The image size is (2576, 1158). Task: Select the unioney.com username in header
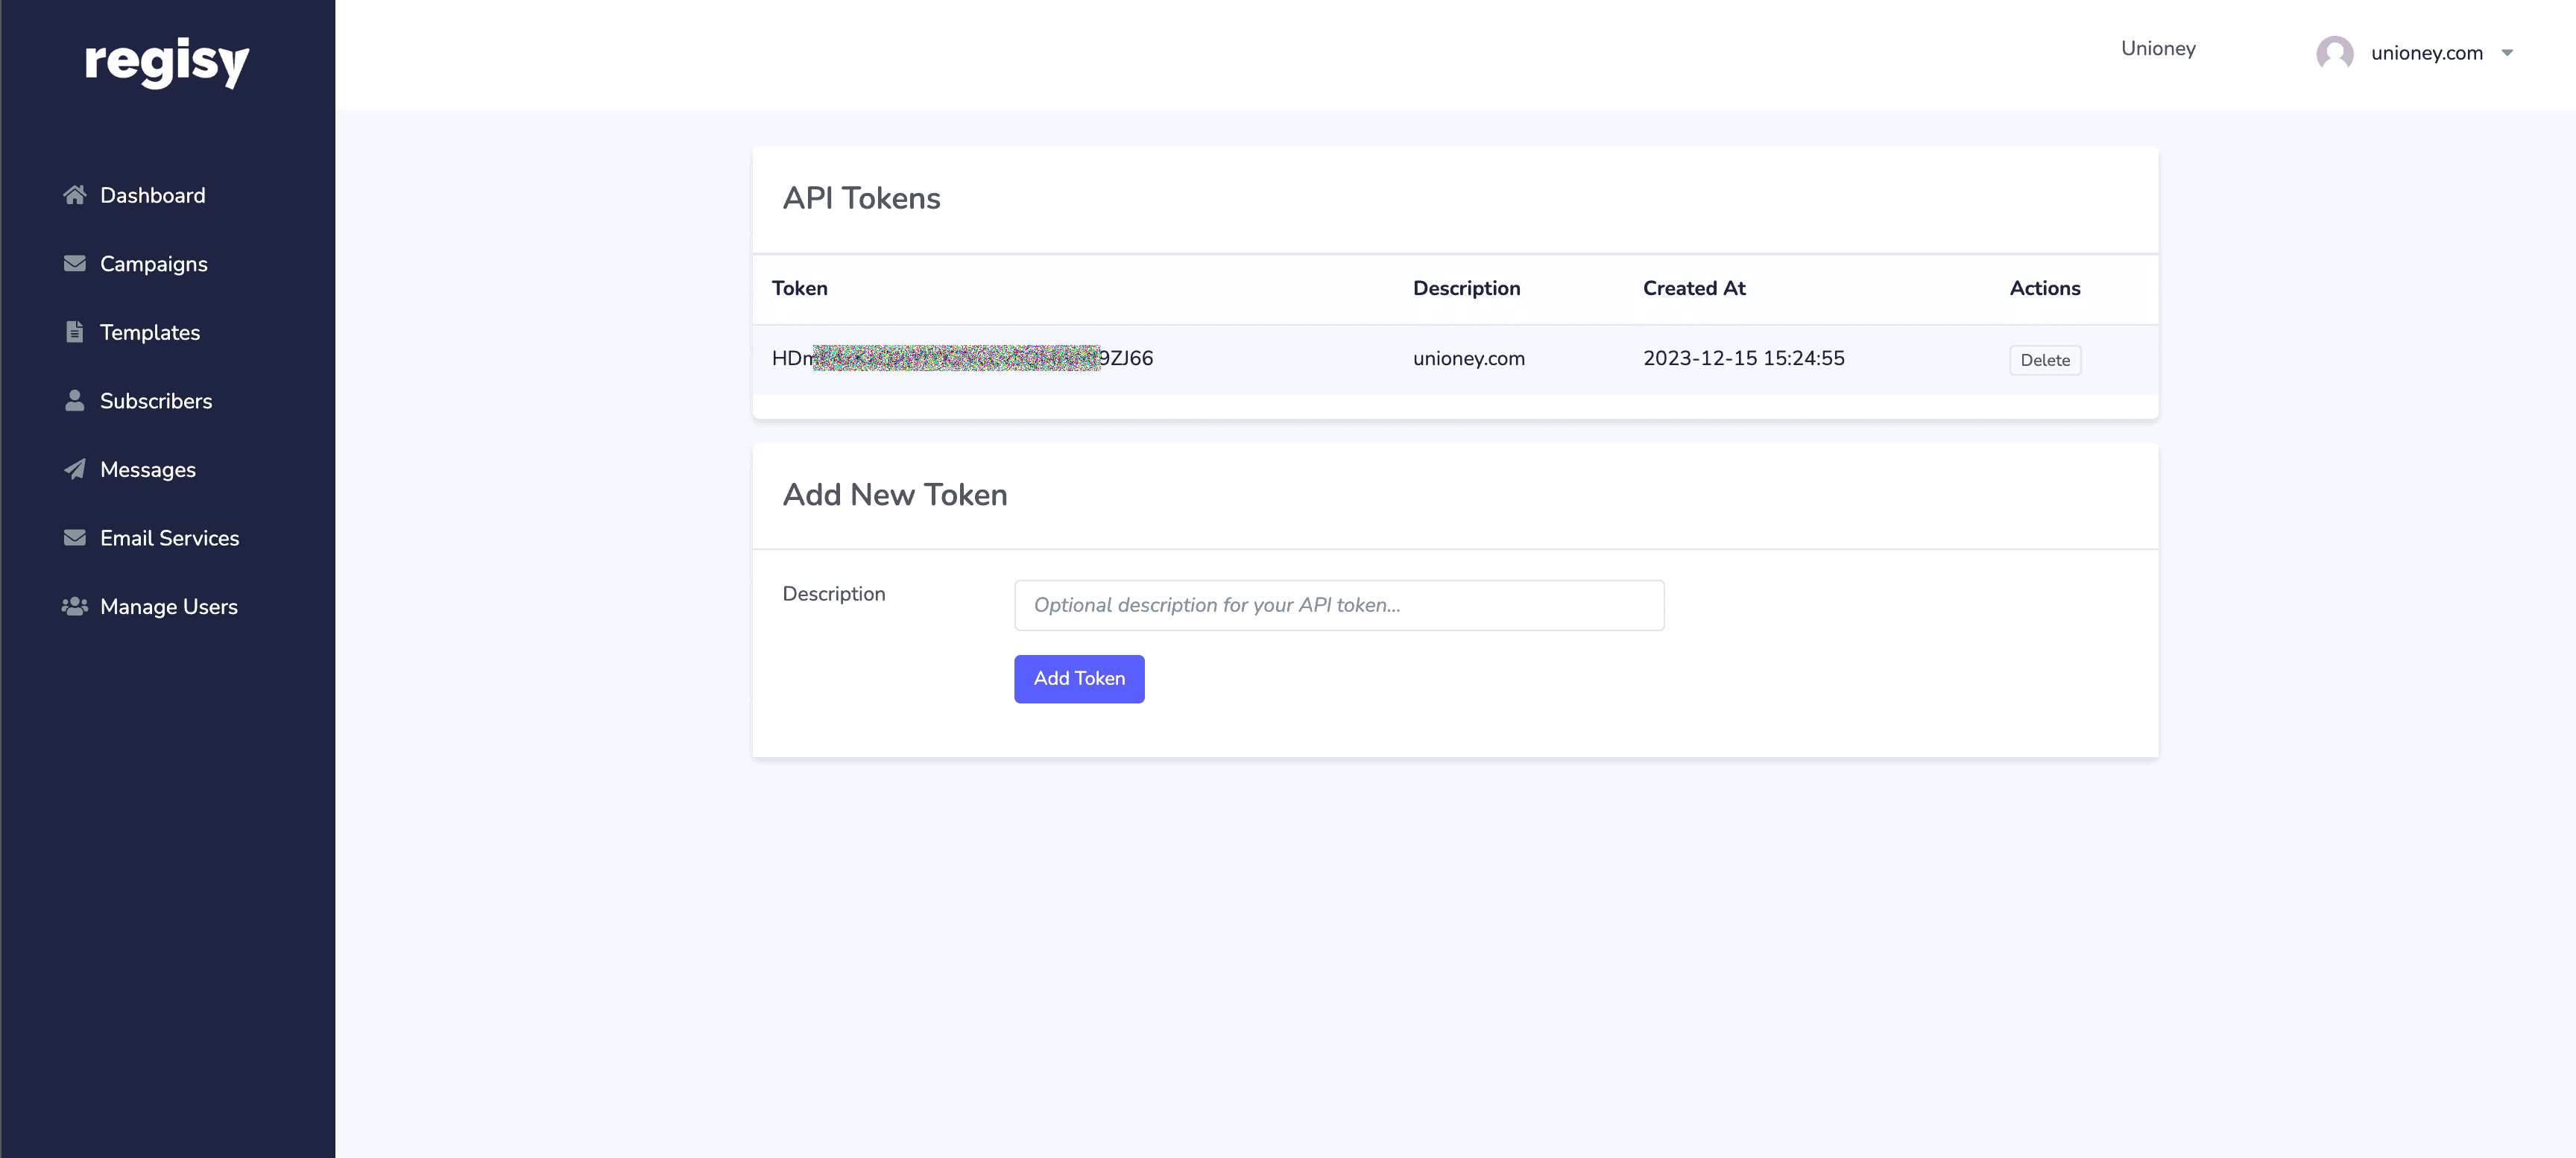pos(2426,53)
